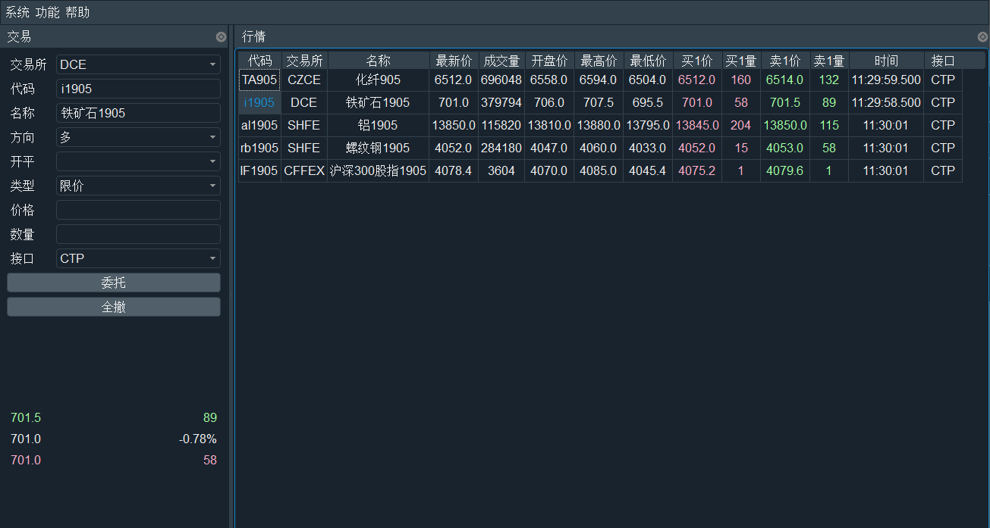This screenshot has height=528, width=990.
Task: Open the 功能 menu
Action: (47, 12)
